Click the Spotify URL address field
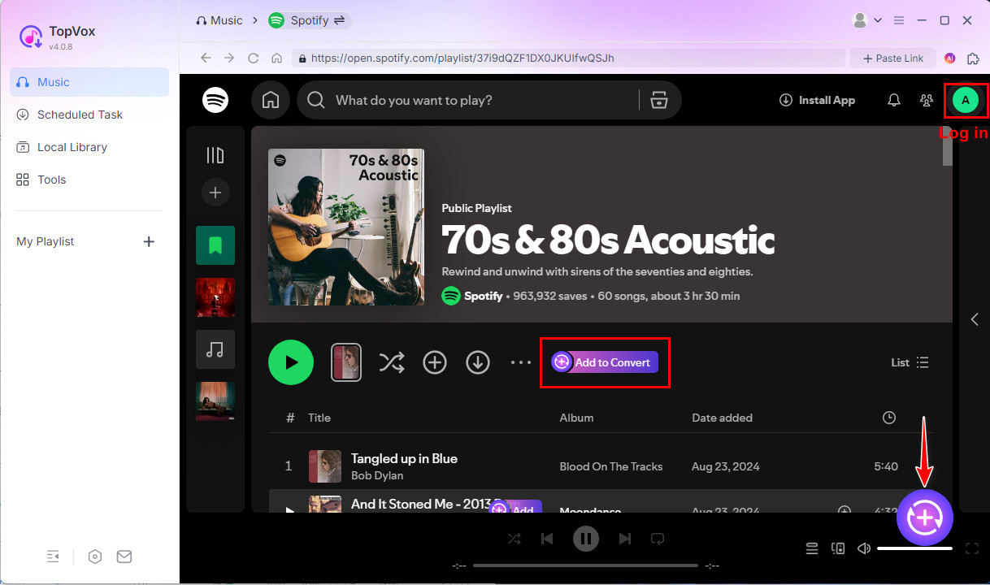The width and height of the screenshot is (990, 585). pyautogui.click(x=567, y=58)
